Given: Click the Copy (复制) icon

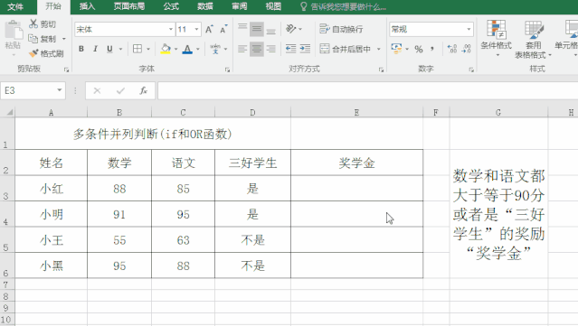Looking at the screenshot, I should [x=33, y=39].
